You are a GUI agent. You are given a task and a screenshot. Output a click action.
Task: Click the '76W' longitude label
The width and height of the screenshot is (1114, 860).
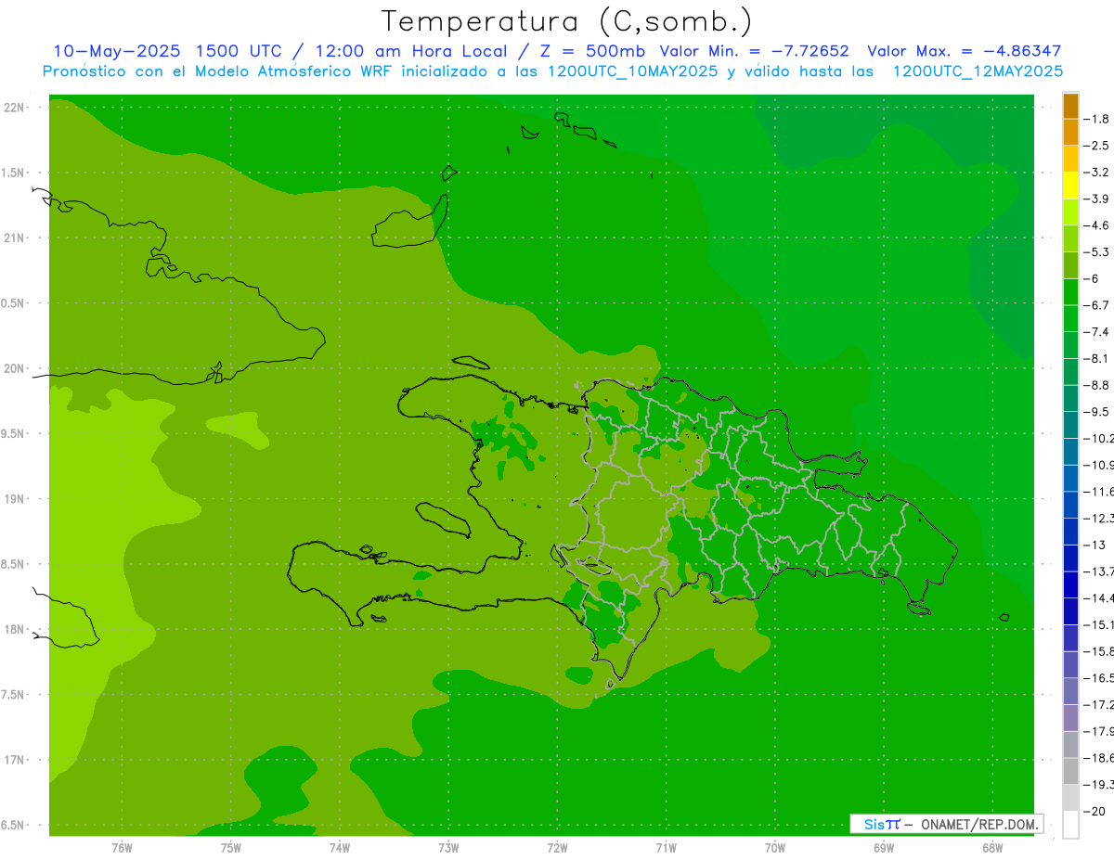click(x=122, y=847)
